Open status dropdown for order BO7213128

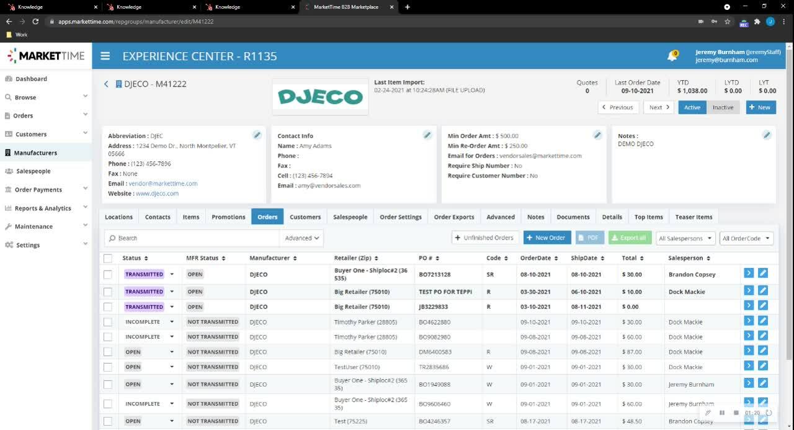(x=172, y=274)
